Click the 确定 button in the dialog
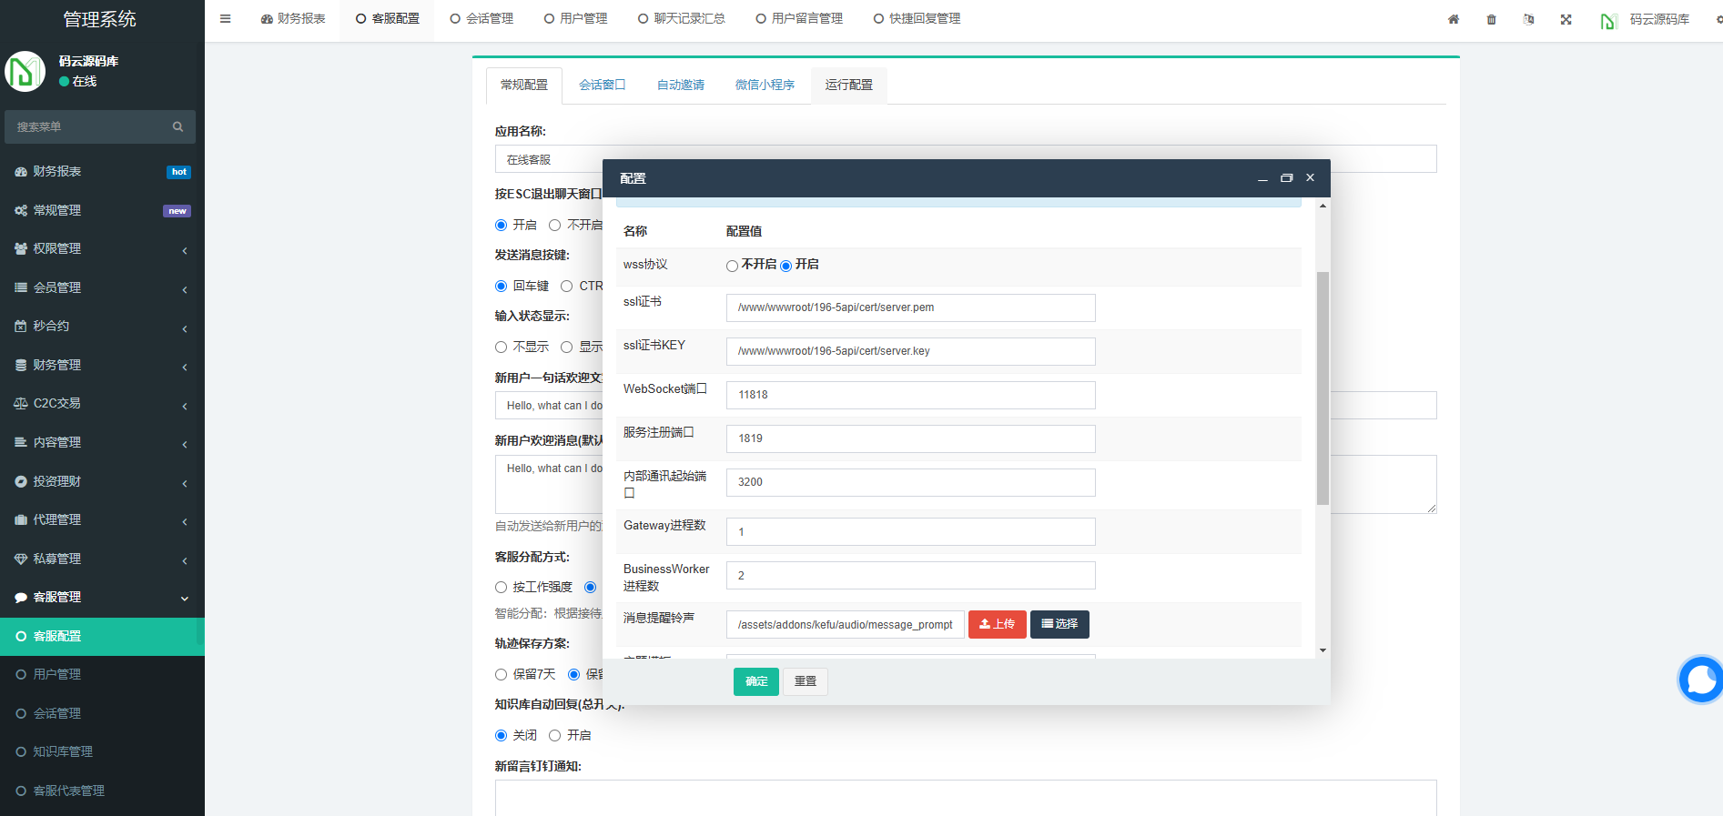The image size is (1723, 816). (755, 681)
